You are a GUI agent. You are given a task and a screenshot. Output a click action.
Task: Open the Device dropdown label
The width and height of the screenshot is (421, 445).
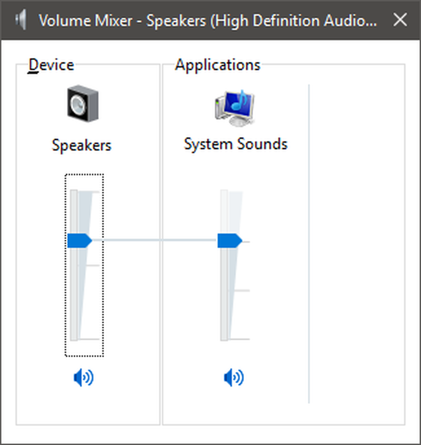coord(51,65)
